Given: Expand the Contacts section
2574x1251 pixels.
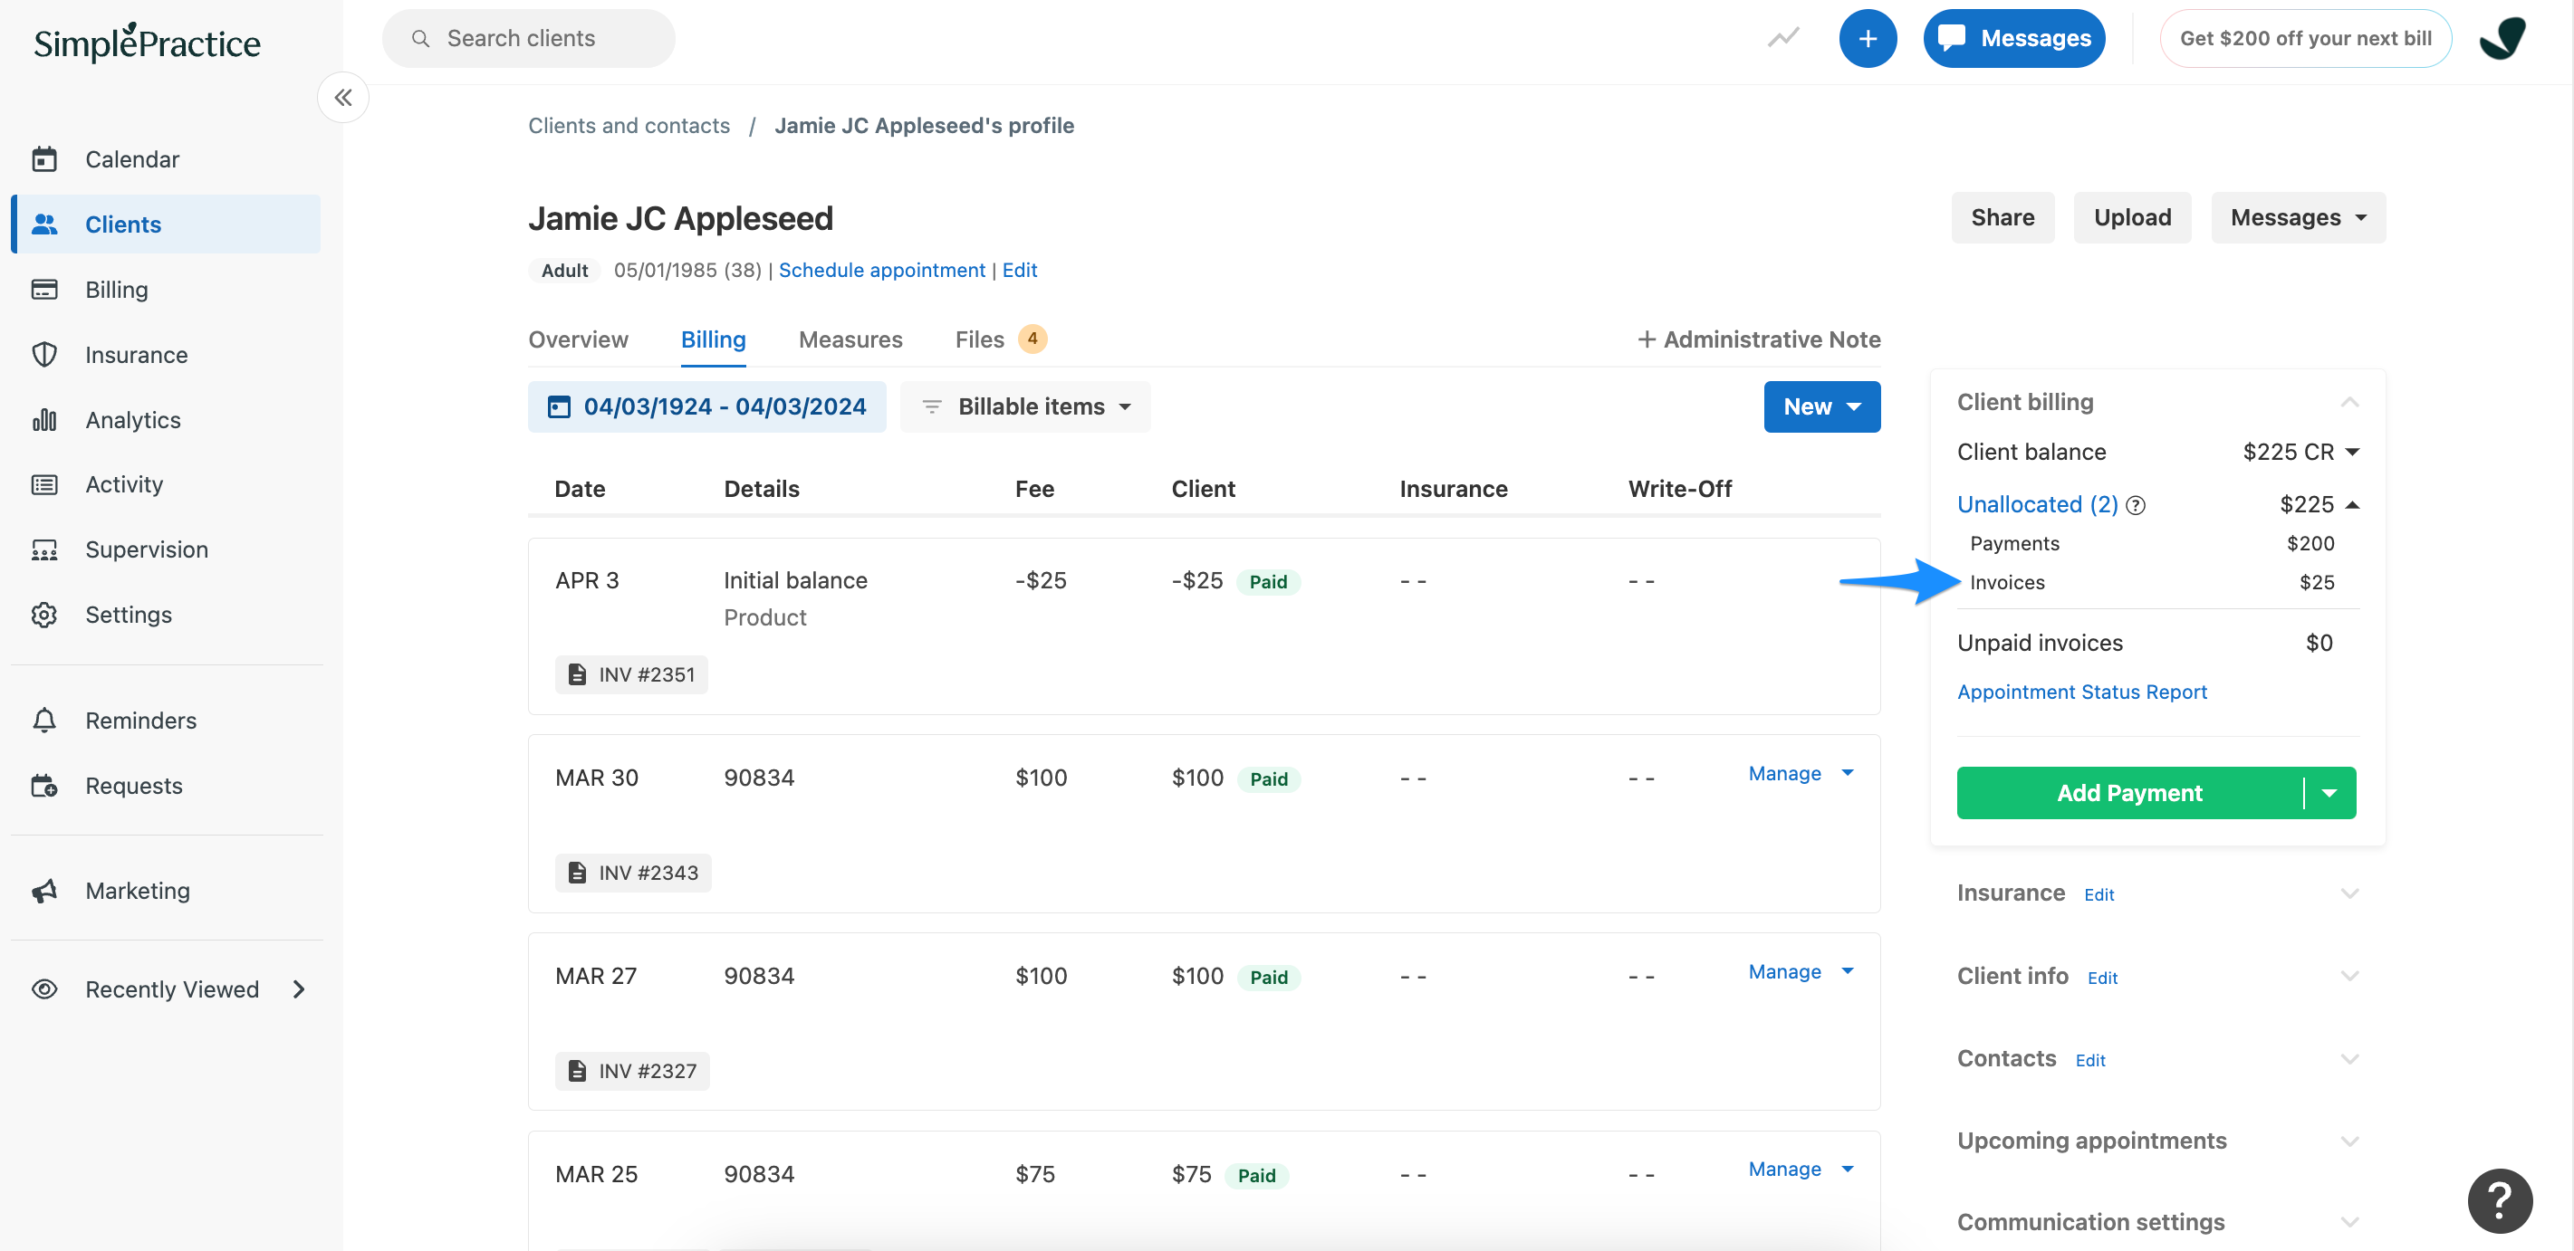Looking at the screenshot, I should coord(2350,1058).
